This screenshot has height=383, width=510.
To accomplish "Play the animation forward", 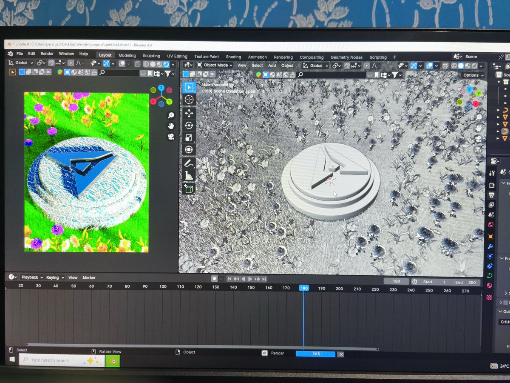I will [250, 279].
